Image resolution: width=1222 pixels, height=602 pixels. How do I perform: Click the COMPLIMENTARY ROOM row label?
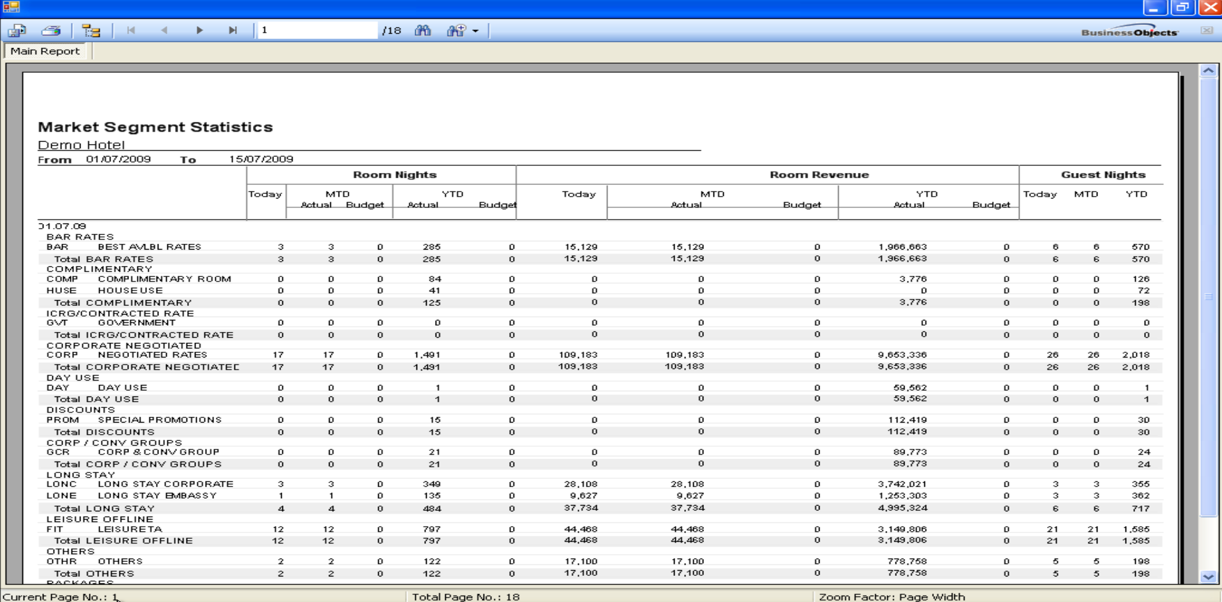[x=165, y=279]
